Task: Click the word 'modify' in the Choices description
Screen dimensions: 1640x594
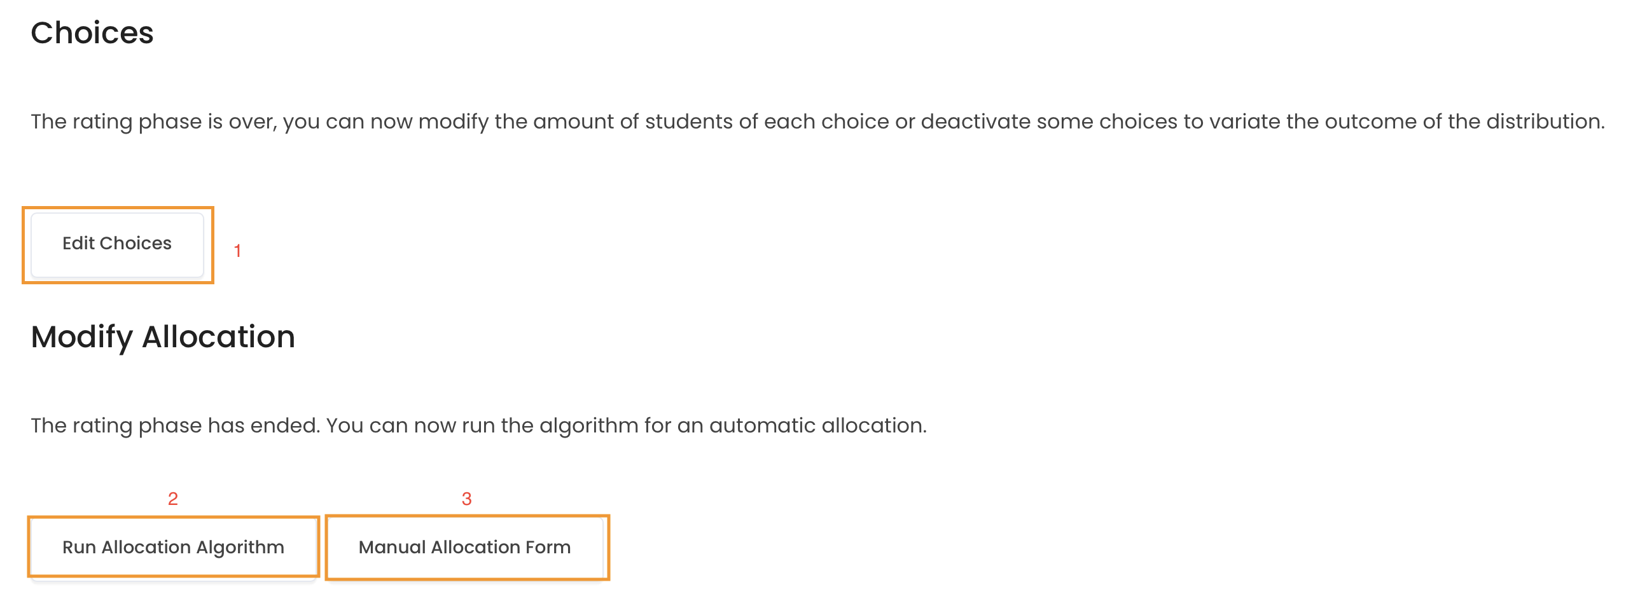Action: 453,123
